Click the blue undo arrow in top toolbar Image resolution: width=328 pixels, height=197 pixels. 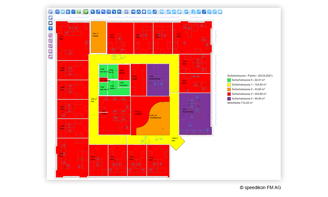pos(119,12)
